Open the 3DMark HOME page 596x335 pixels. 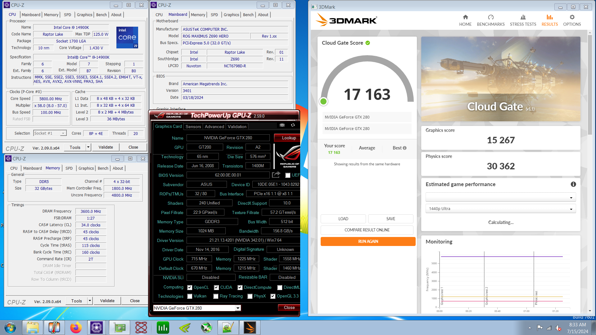coord(465,20)
